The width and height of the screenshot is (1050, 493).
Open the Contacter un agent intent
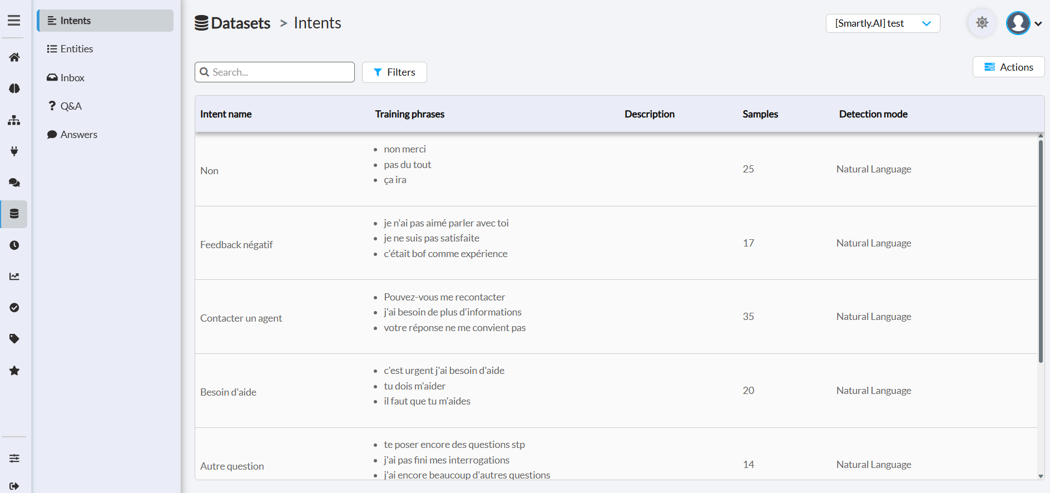click(x=241, y=318)
